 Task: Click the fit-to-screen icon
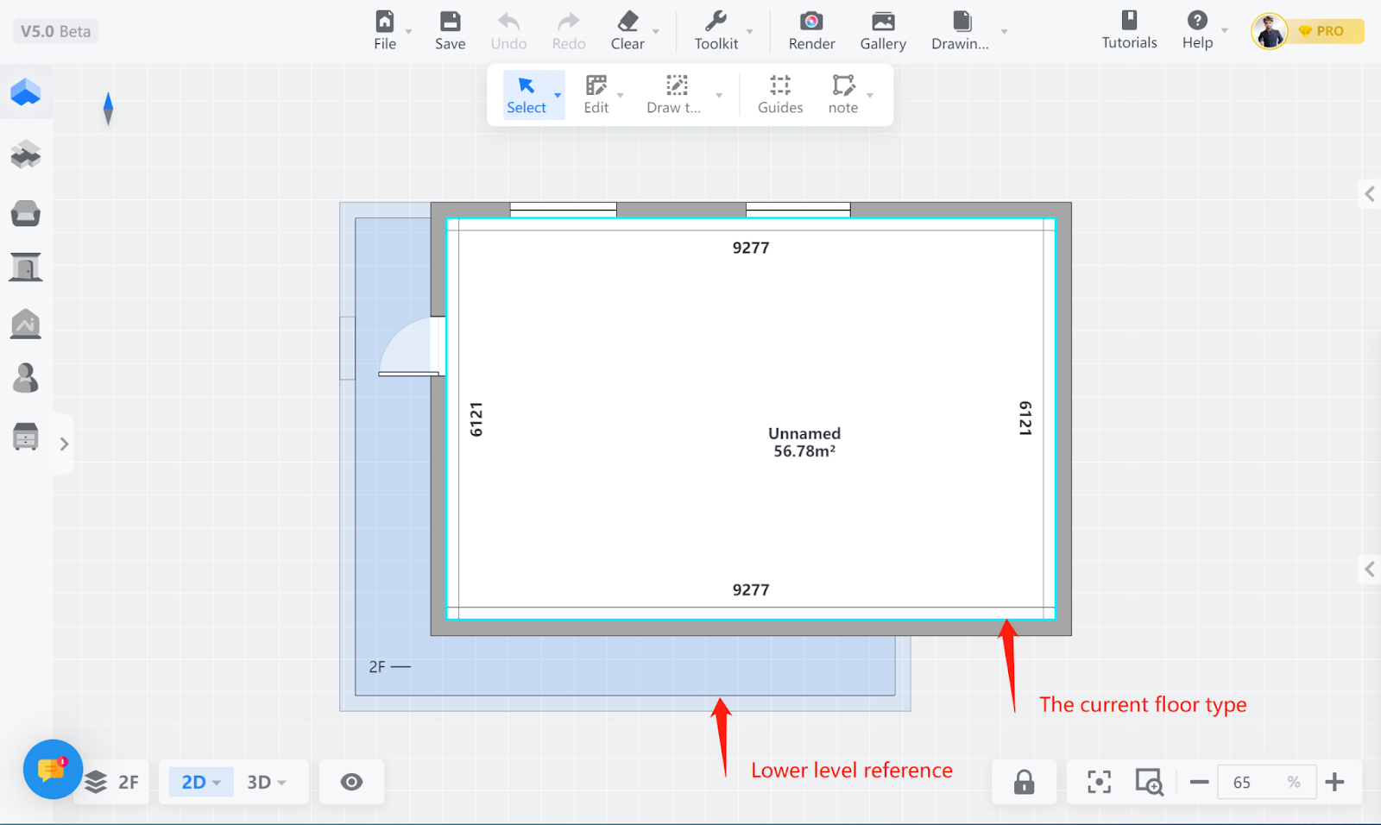1099,782
